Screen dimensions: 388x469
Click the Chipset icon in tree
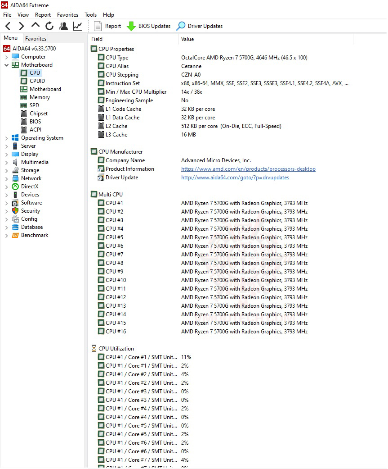point(24,114)
